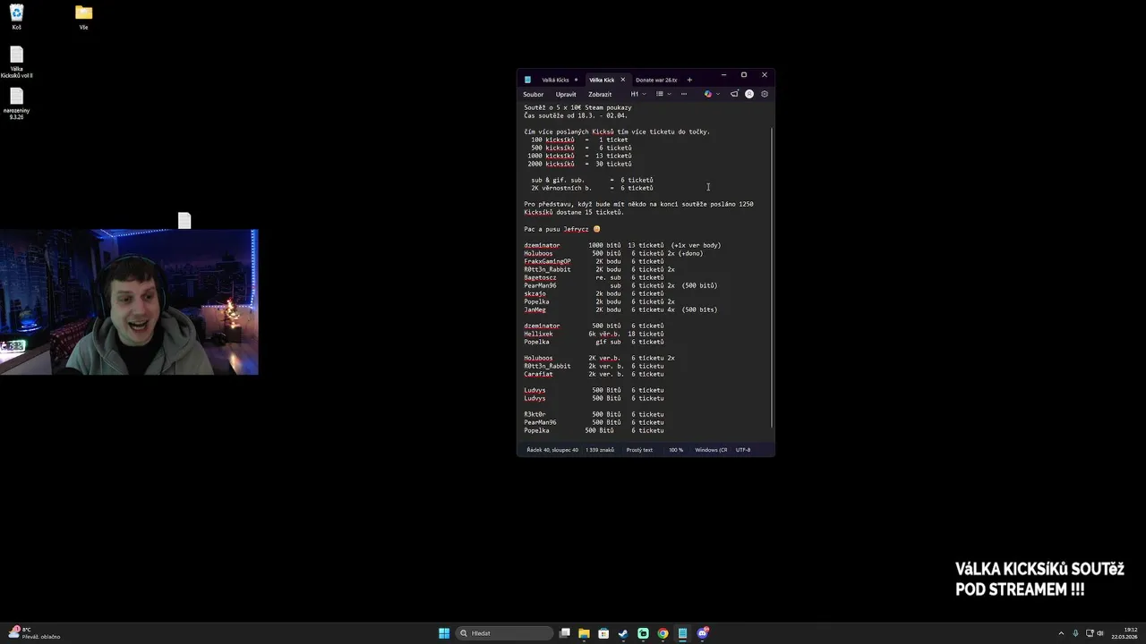The image size is (1146, 644).
Task: Open the Copilot dropdown in Notepad
Action: click(x=712, y=94)
